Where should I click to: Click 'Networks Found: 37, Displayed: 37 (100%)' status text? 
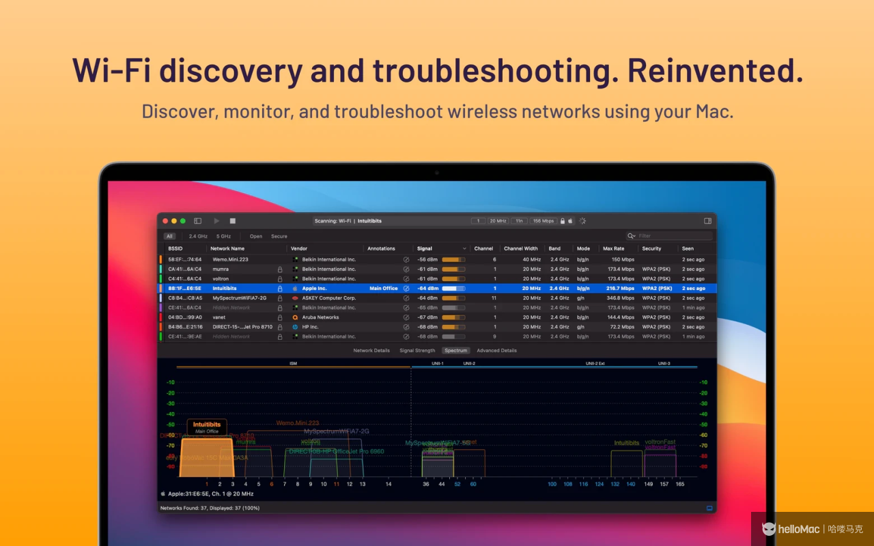[210, 508]
